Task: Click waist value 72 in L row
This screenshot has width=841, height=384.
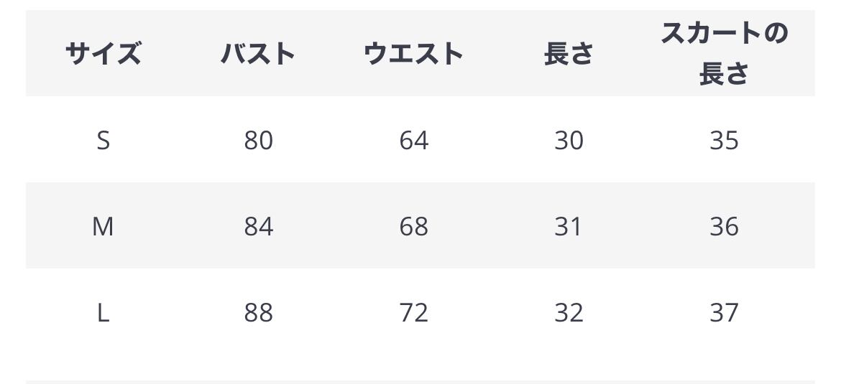Action: click(413, 312)
